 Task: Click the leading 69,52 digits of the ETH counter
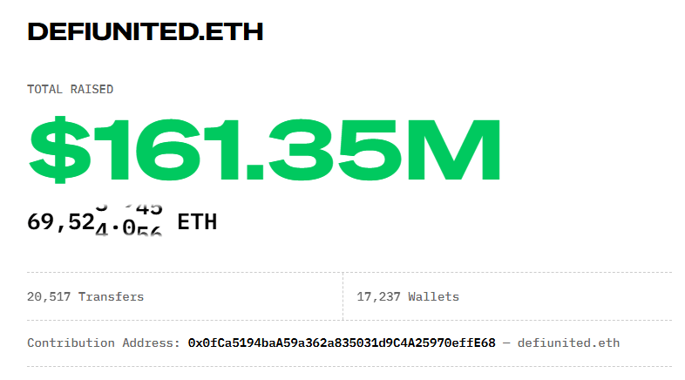pyautogui.click(x=60, y=222)
